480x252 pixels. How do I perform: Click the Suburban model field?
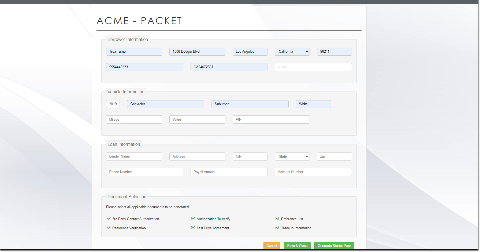[x=250, y=104]
